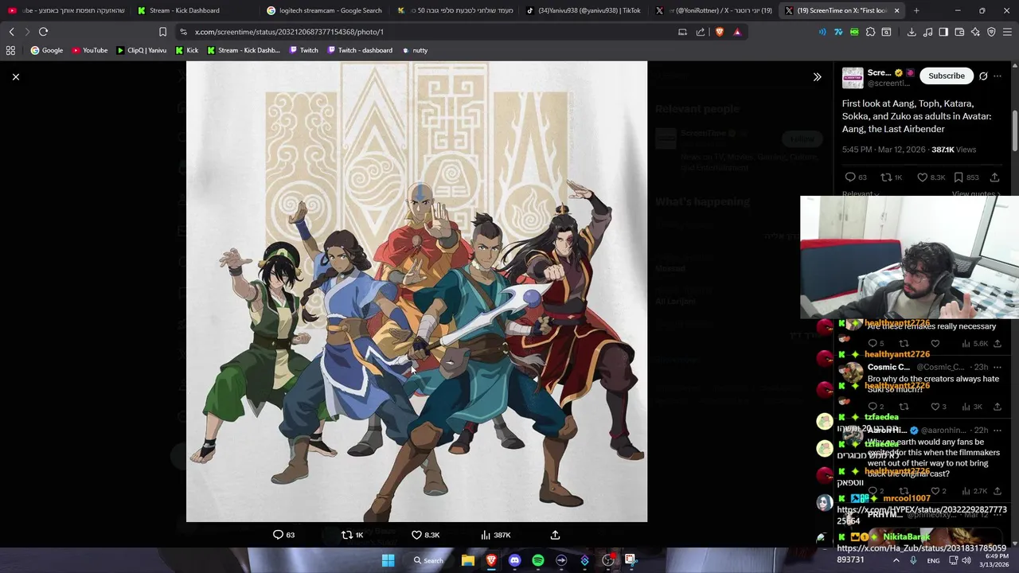Image resolution: width=1019 pixels, height=573 pixels.
Task: Like the photo with the heart below the image
Action: click(416, 535)
